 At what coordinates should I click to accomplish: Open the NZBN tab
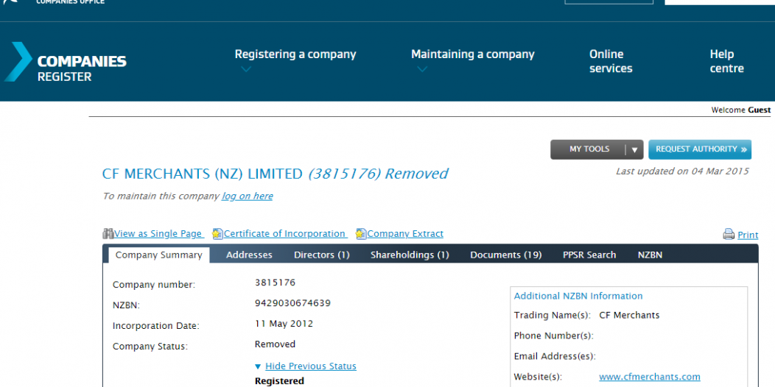click(650, 255)
